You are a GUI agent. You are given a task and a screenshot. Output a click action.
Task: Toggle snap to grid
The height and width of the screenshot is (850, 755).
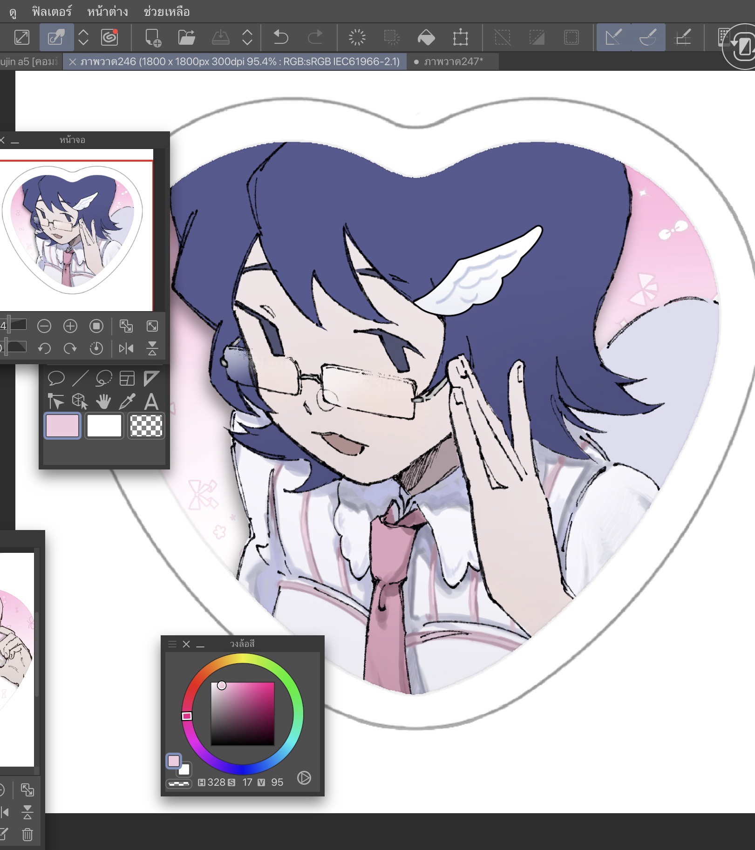click(x=683, y=37)
